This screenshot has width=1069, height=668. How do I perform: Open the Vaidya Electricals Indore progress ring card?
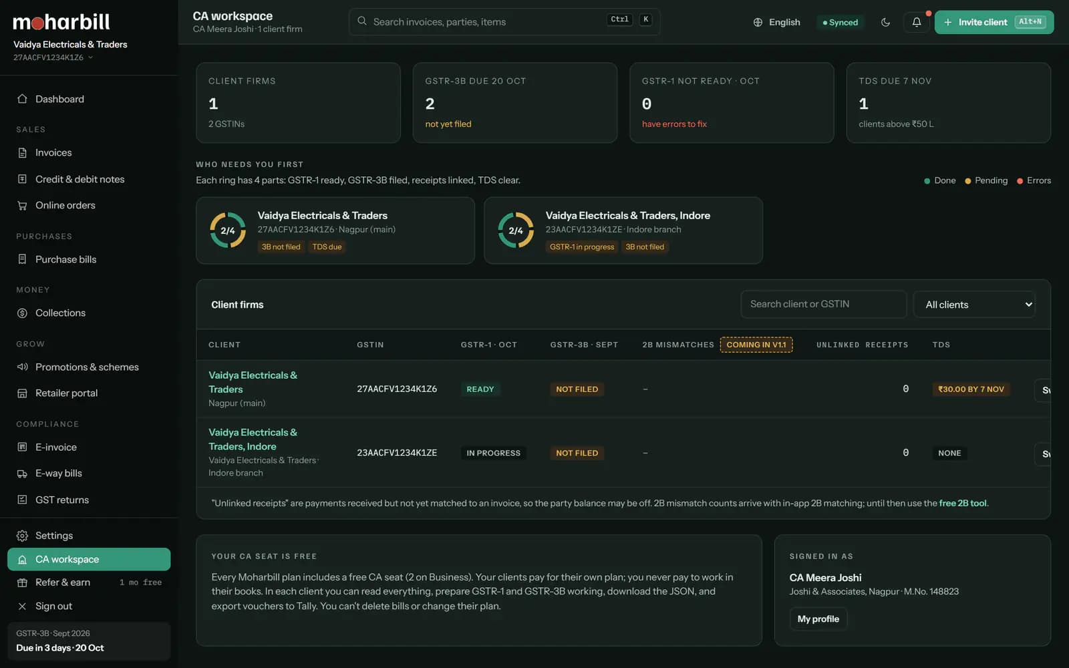pos(623,230)
